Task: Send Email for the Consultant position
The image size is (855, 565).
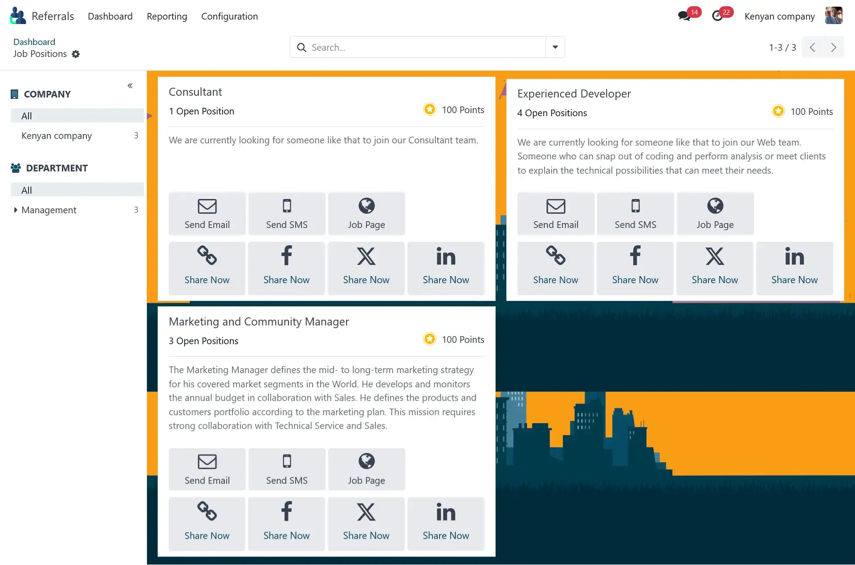Action: pos(207,213)
